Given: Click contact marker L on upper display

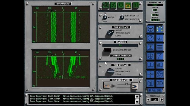Looking at the screenshot, I should click(x=52, y=11).
